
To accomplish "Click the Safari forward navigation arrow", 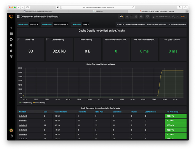I will coord(22,7).
